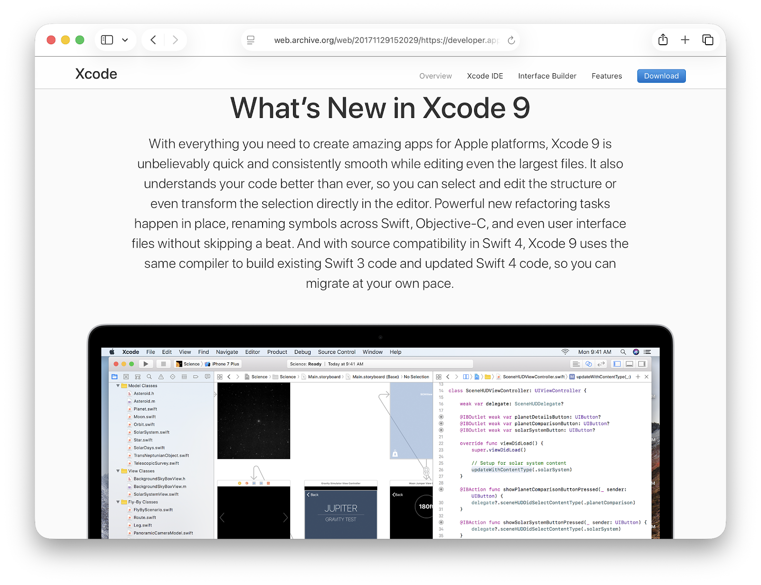Toggle the navigator panel
This screenshot has width=761, height=585.
coord(617,364)
